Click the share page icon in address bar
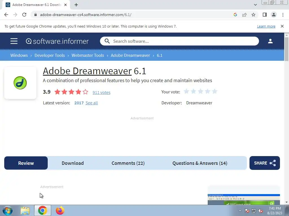Screen dimensions: 289x216 [244, 15]
